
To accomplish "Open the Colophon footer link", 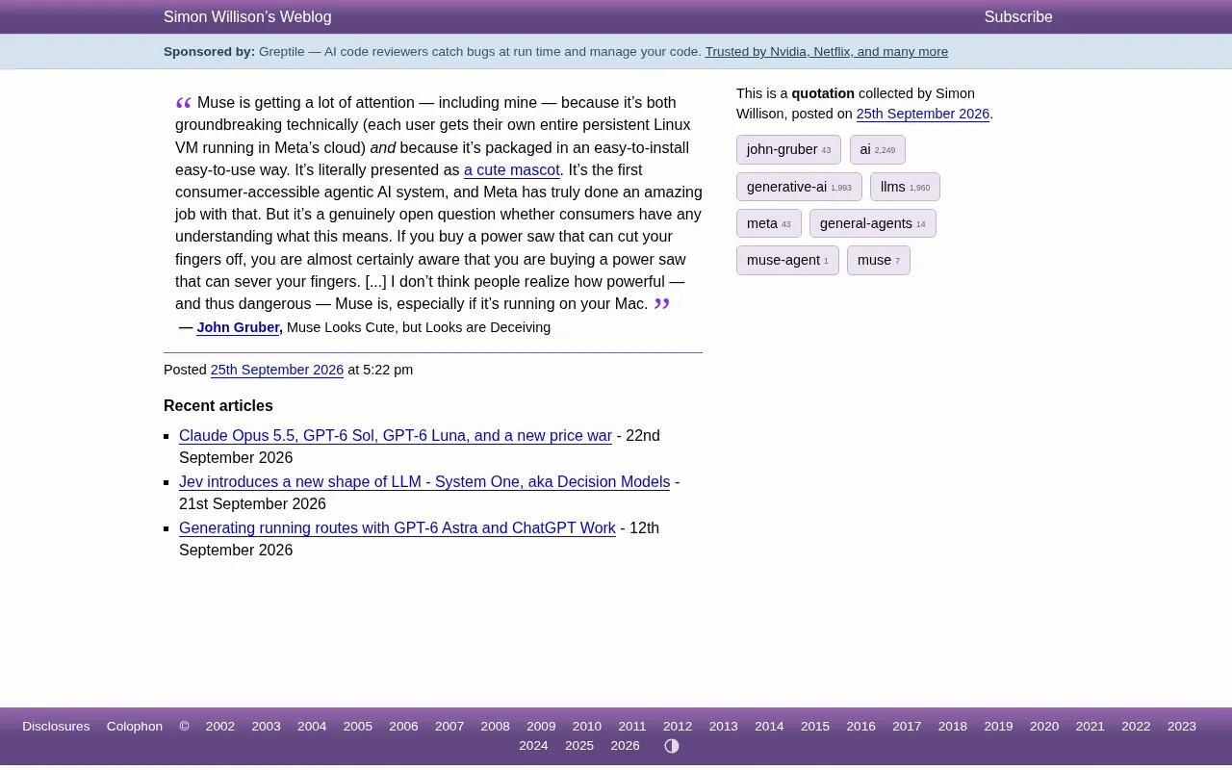I will tap(135, 727).
